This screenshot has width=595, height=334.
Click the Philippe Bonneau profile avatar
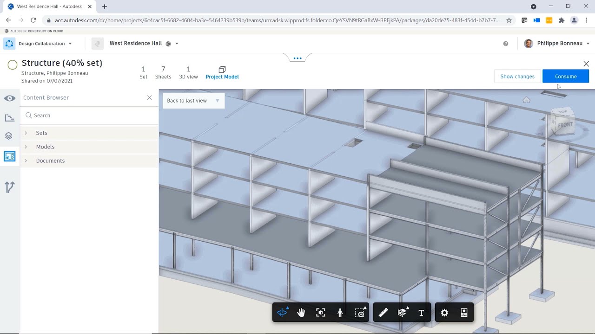(x=529, y=44)
